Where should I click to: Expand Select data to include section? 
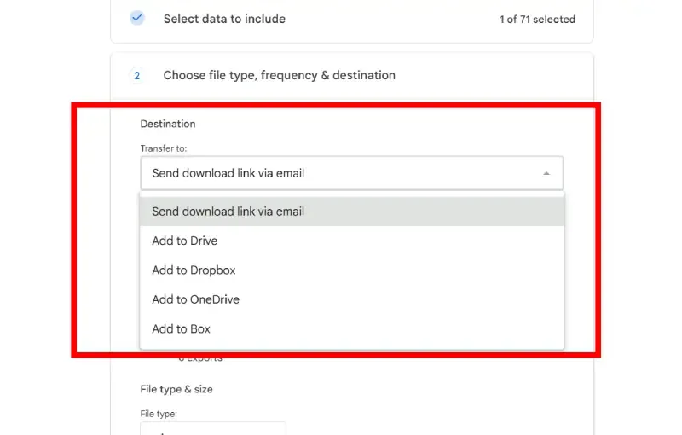coord(224,19)
